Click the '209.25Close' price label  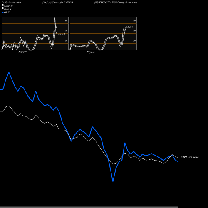click(x=190, y=157)
